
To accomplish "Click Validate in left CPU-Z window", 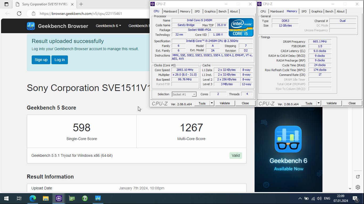I will [225, 103].
